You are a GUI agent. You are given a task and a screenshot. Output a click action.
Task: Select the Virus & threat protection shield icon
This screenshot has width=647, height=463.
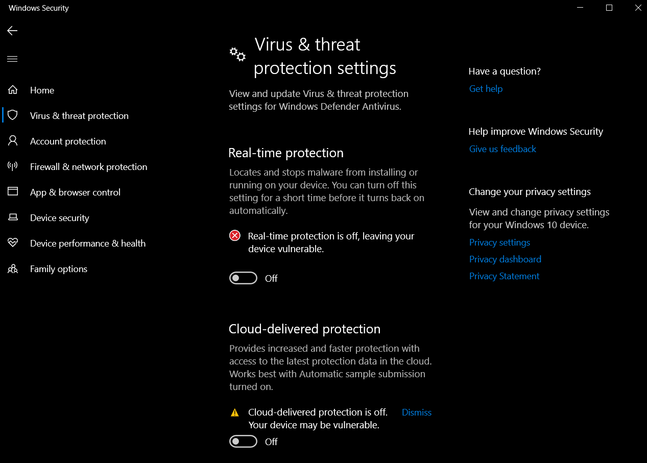coord(13,115)
